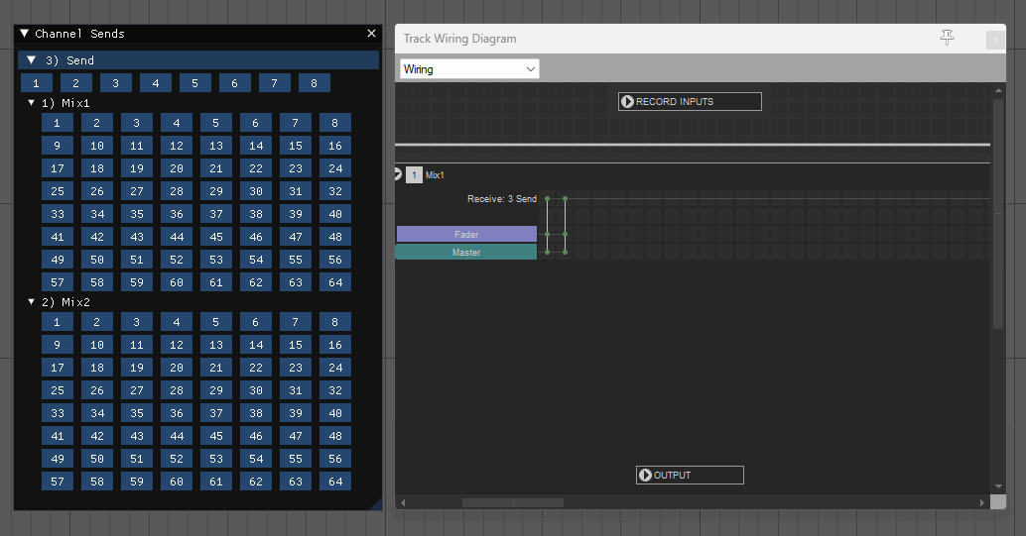
Task: Toggle Mix2 channel 64
Action: click(x=335, y=482)
